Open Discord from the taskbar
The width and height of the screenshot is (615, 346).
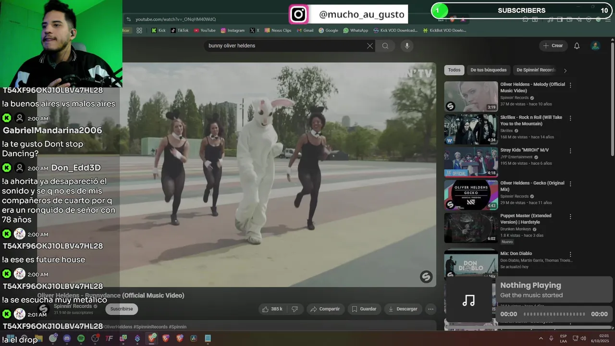pyautogui.click(x=67, y=338)
